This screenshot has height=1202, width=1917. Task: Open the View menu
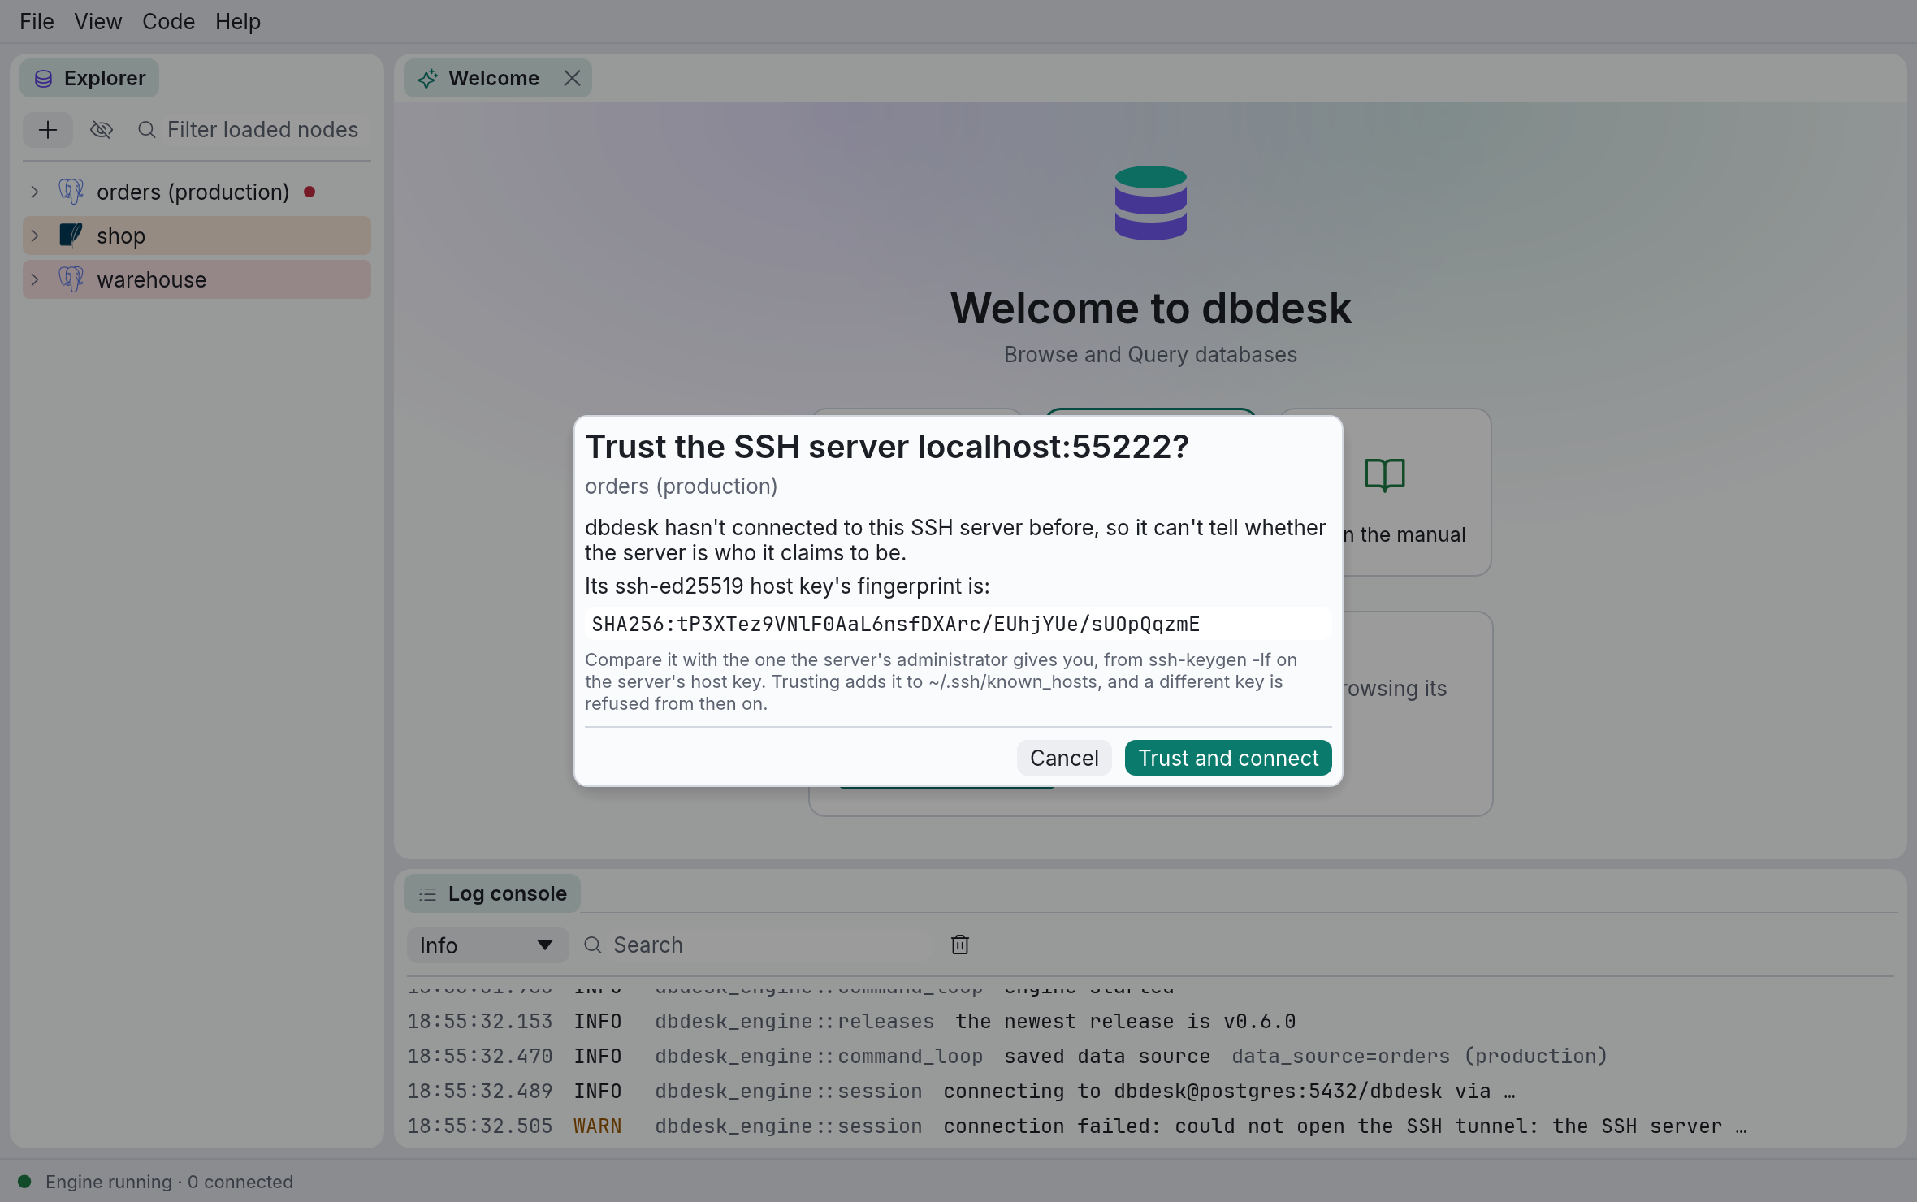[x=97, y=22]
